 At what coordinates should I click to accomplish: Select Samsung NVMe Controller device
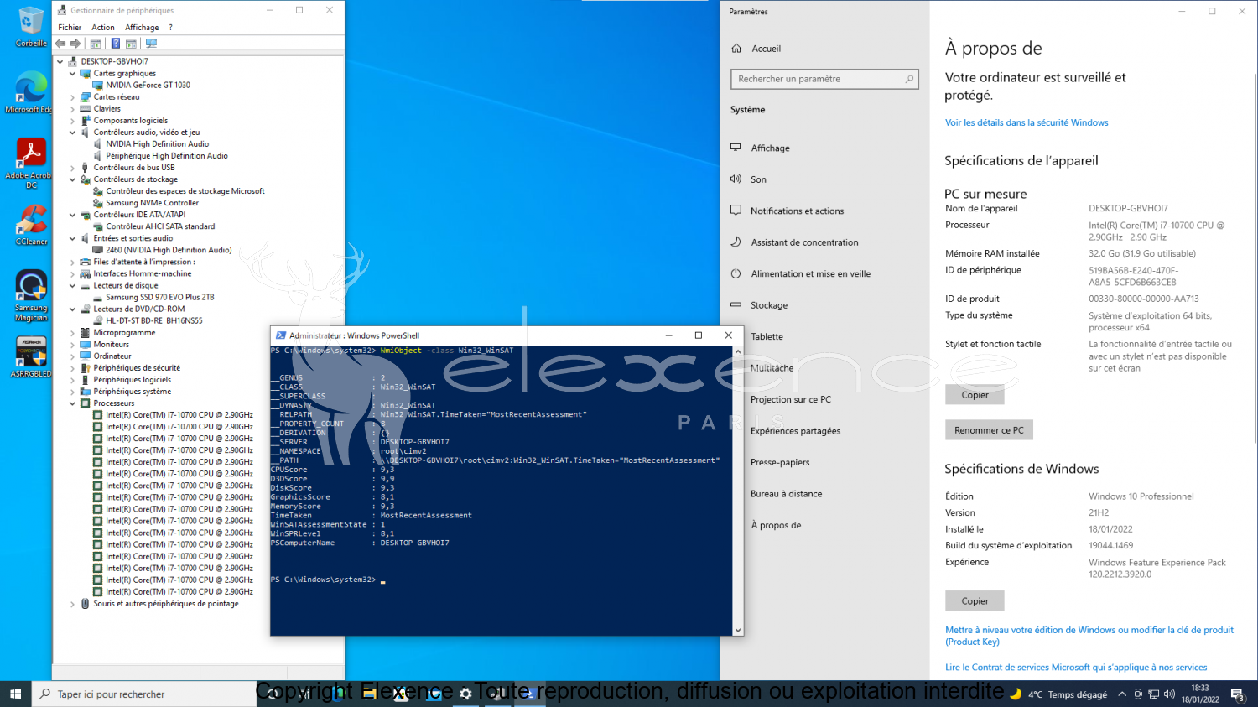point(152,203)
